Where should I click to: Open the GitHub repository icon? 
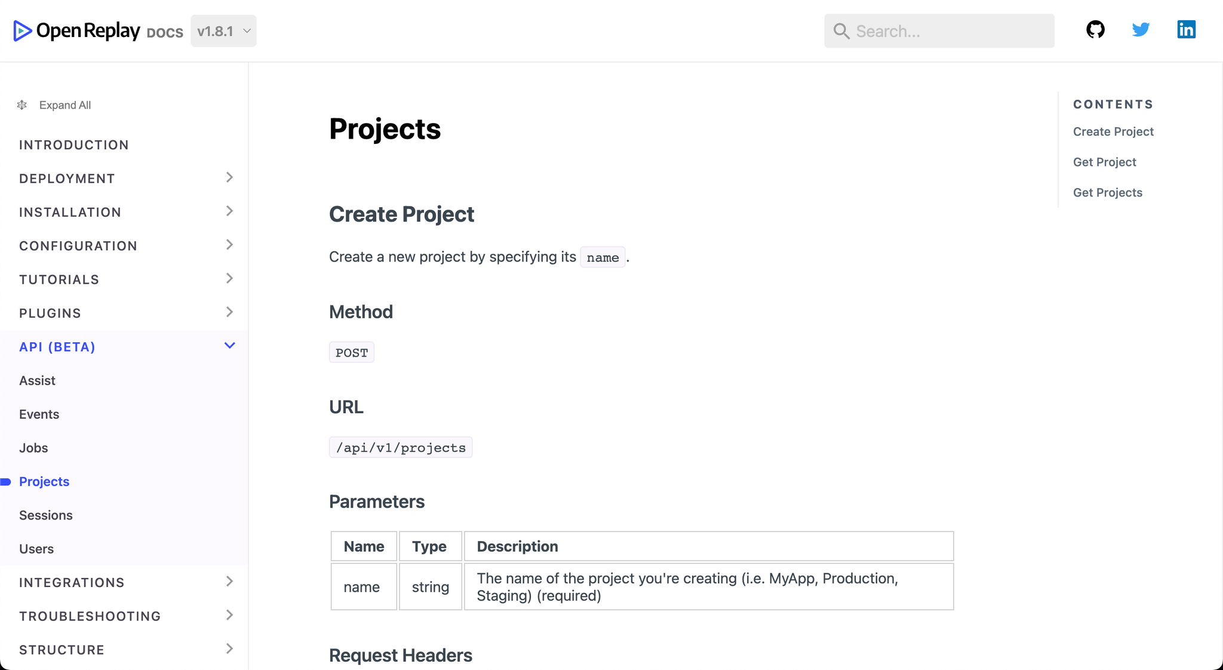(1095, 29)
